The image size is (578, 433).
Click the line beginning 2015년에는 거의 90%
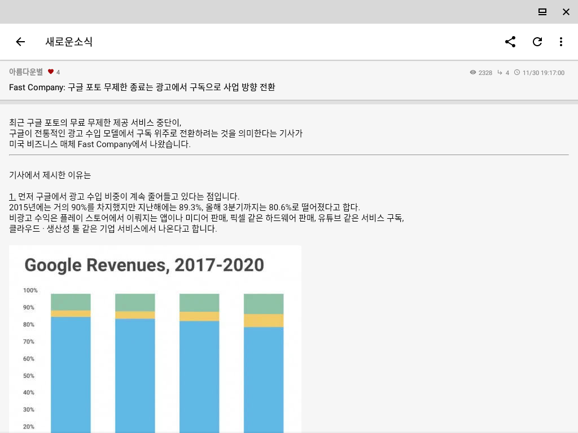[x=185, y=207]
